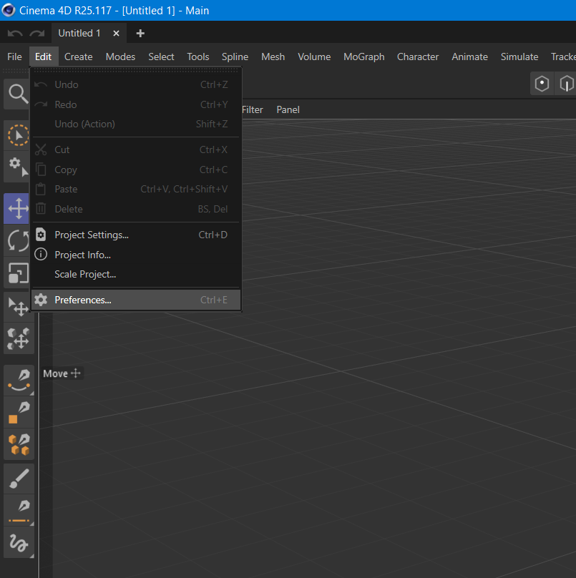The width and height of the screenshot is (576, 578).
Task: Choose Scale Project in the Edit menu
Action: 85,274
